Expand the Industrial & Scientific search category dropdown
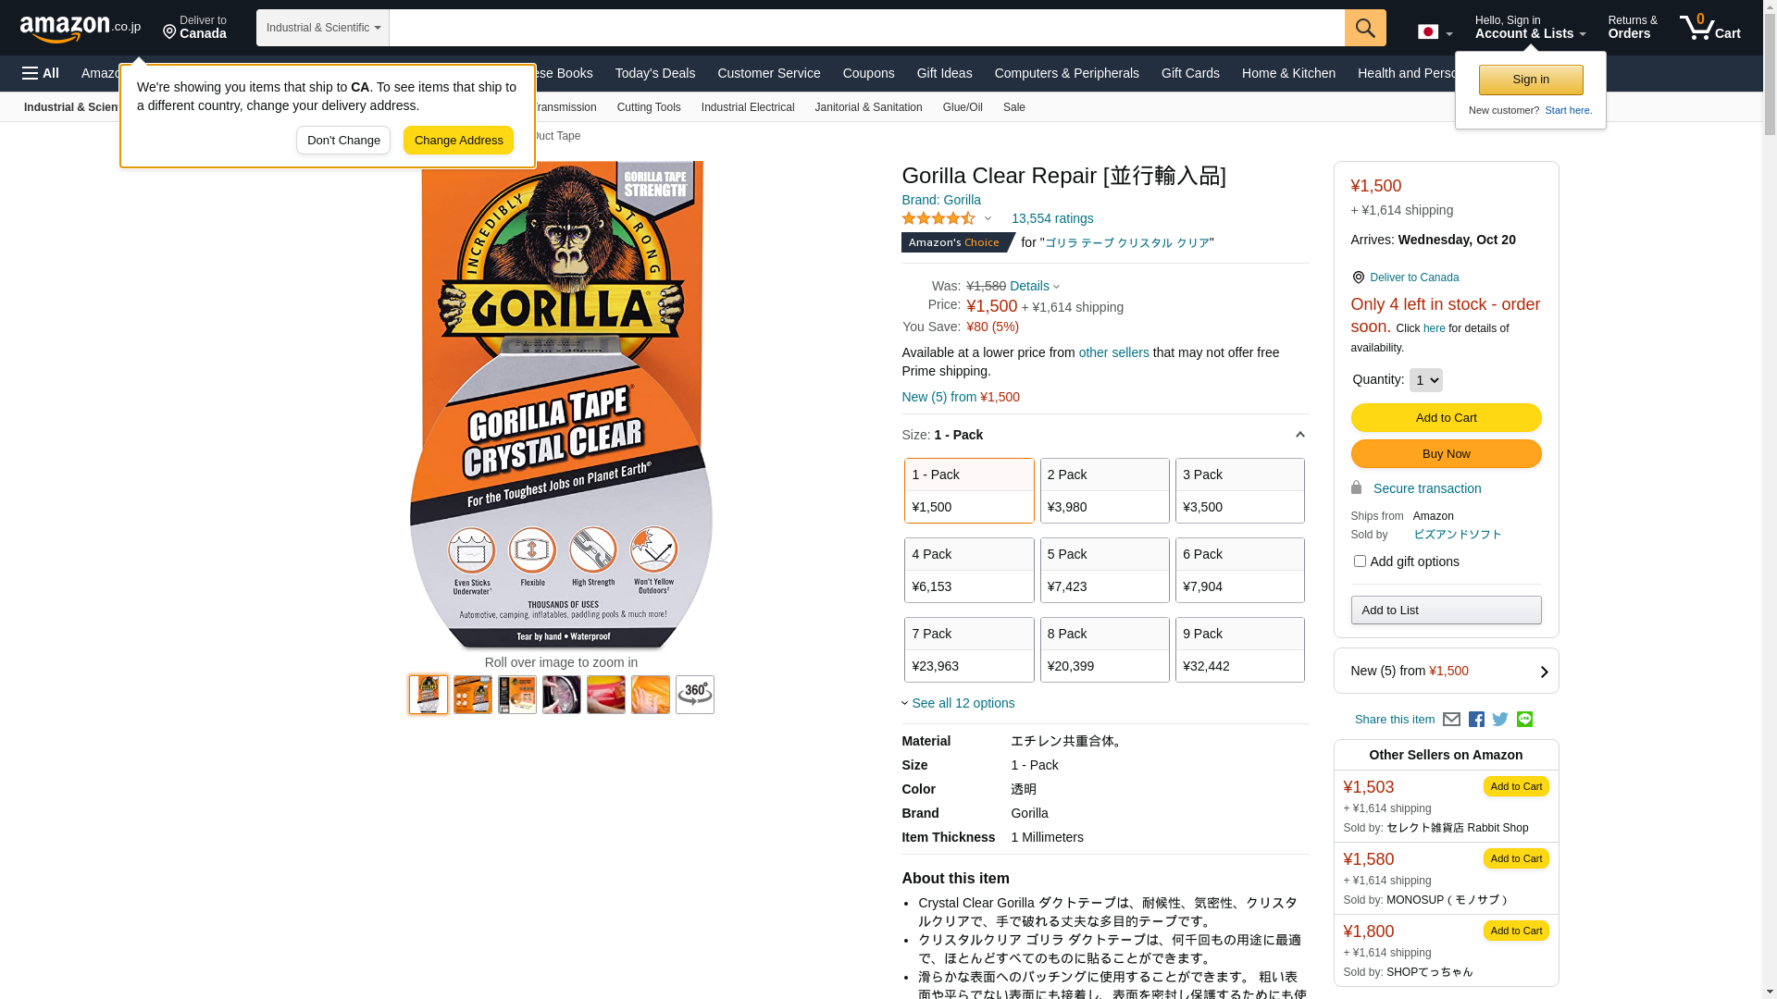 coord(323,28)
